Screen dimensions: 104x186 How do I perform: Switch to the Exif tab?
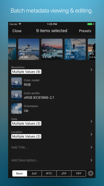click(34, 173)
